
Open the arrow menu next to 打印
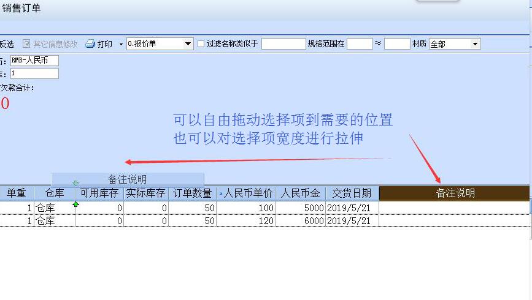tap(121, 44)
